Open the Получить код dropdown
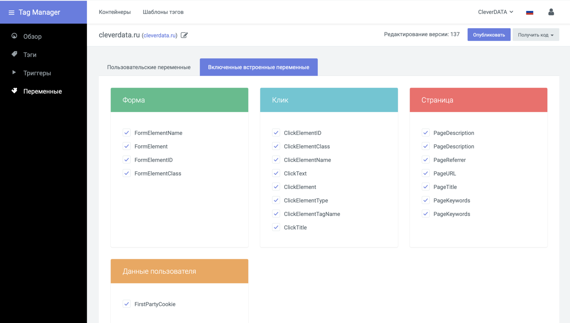Image resolution: width=570 pixels, height=323 pixels. (536, 34)
